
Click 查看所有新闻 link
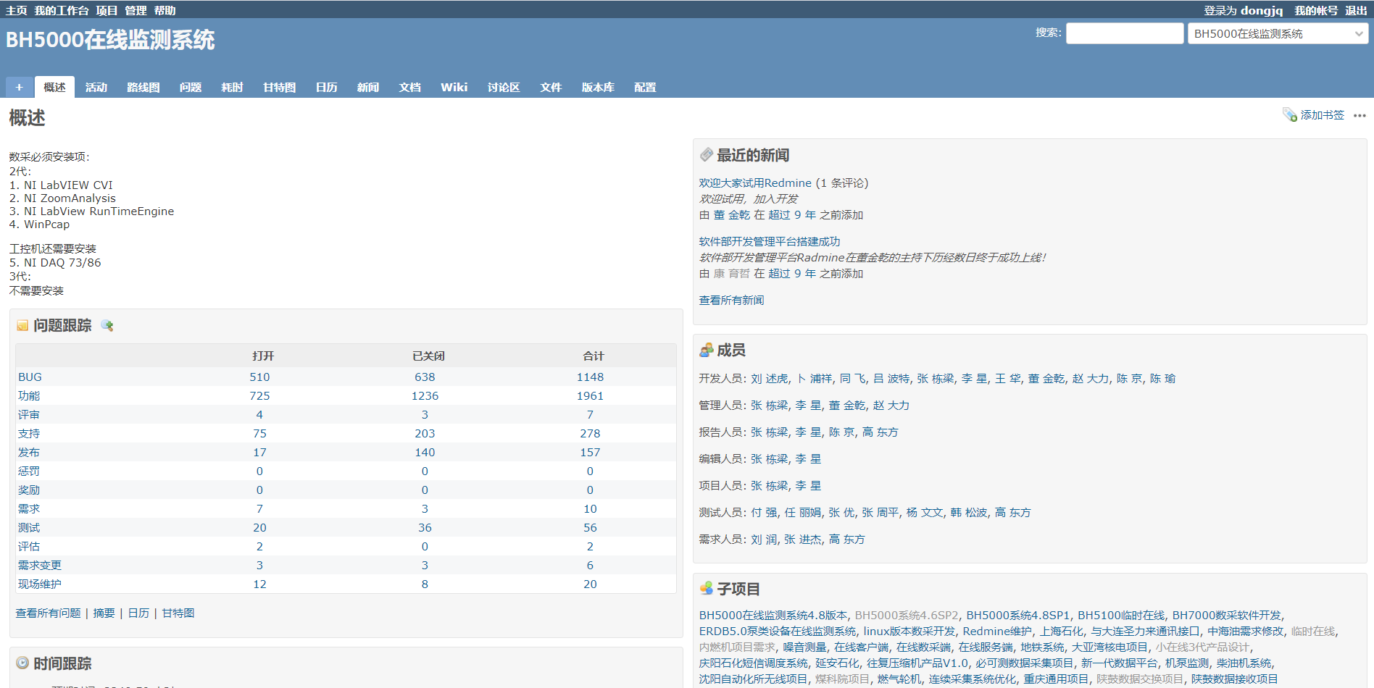tap(731, 301)
